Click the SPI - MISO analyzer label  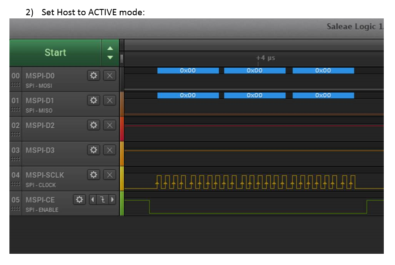[39, 111]
